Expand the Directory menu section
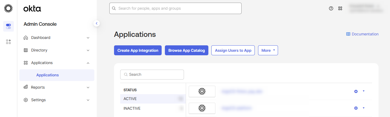This screenshot has width=390, height=117. pyautogui.click(x=57, y=50)
